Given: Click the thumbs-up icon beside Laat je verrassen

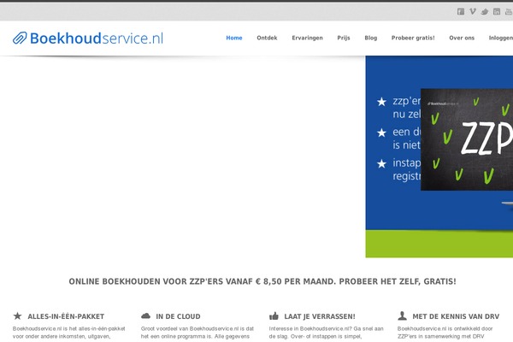Looking at the screenshot, I should 274,315.
